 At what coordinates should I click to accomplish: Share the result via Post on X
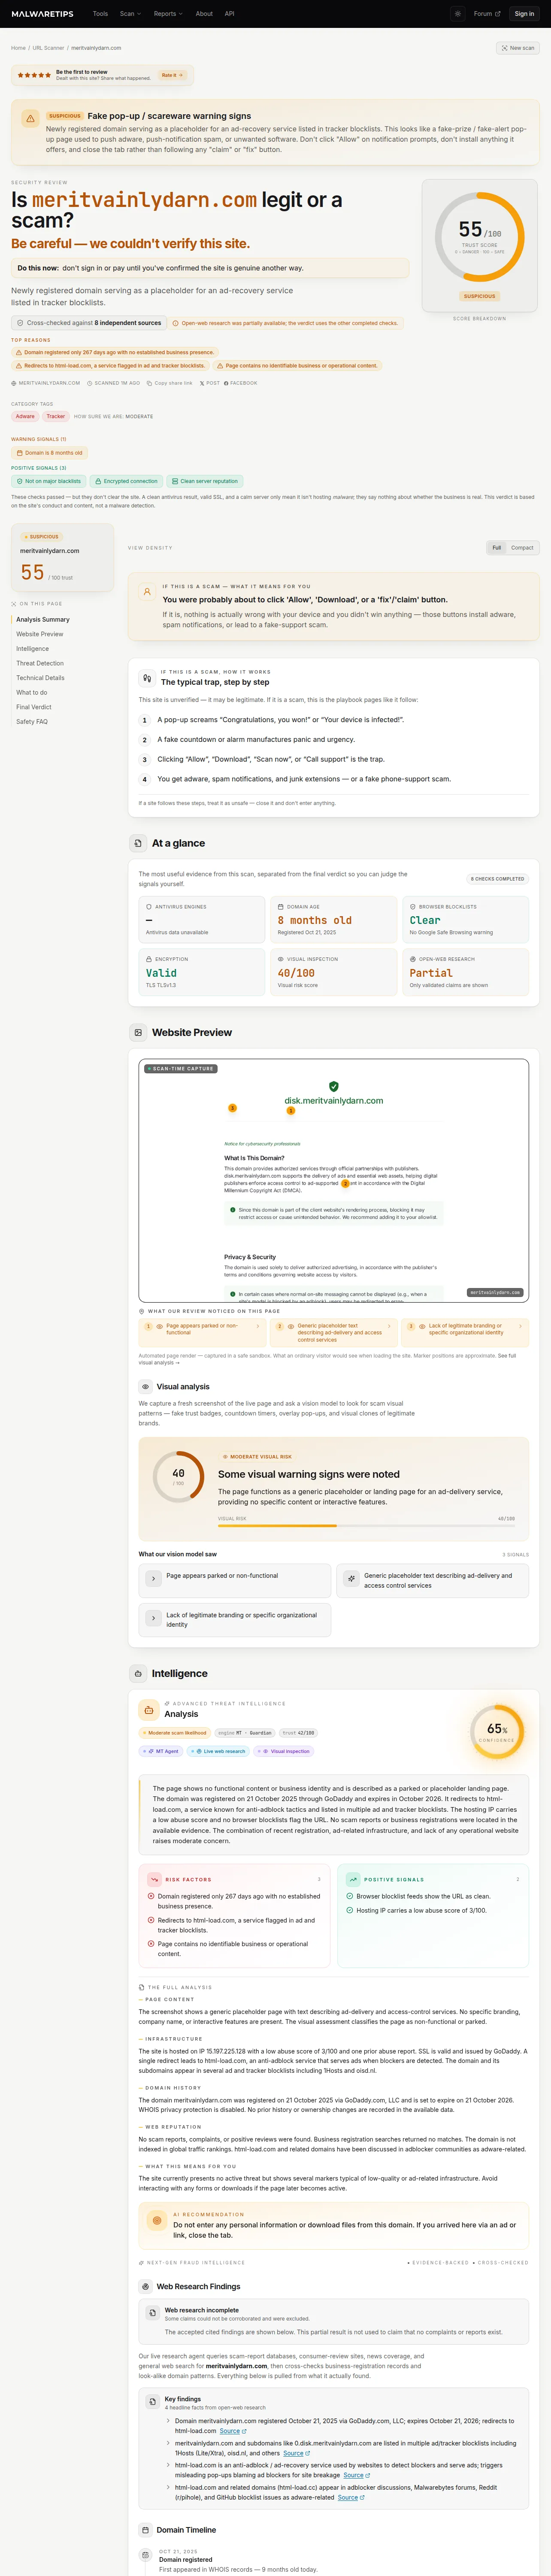coord(210,383)
